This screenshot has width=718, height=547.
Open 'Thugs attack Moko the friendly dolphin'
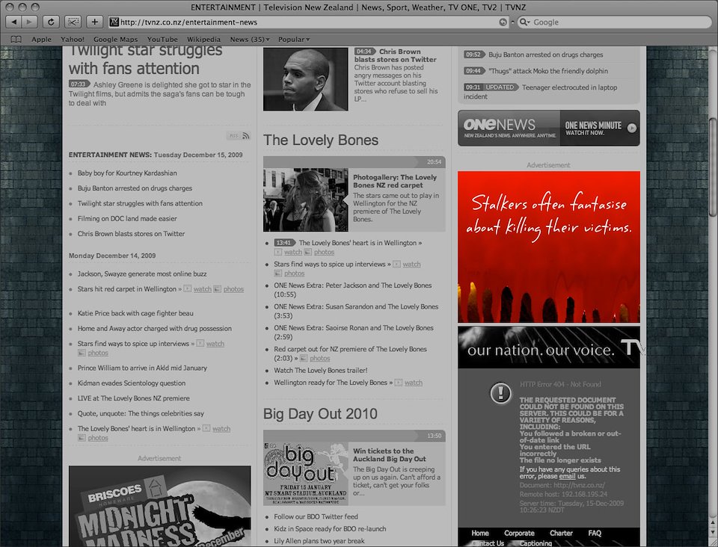tap(548, 71)
